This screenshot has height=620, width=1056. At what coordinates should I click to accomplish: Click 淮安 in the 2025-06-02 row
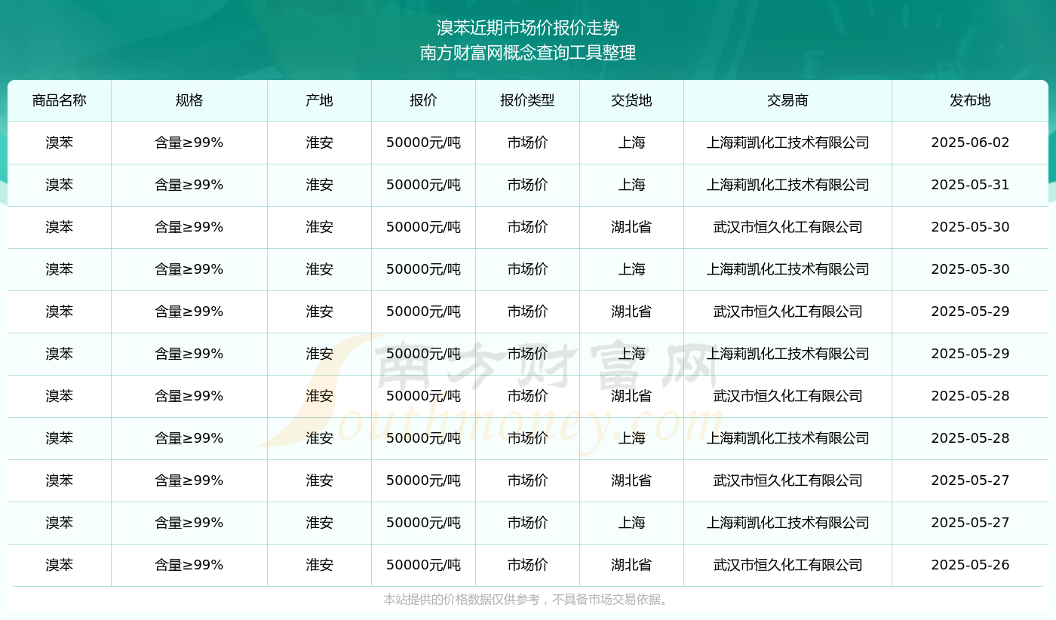320,143
